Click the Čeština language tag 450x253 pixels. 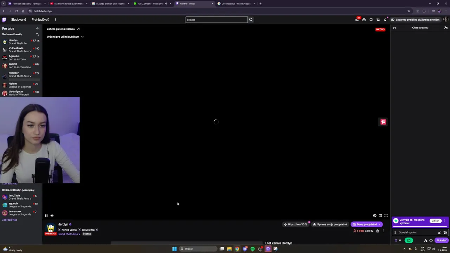click(x=87, y=234)
